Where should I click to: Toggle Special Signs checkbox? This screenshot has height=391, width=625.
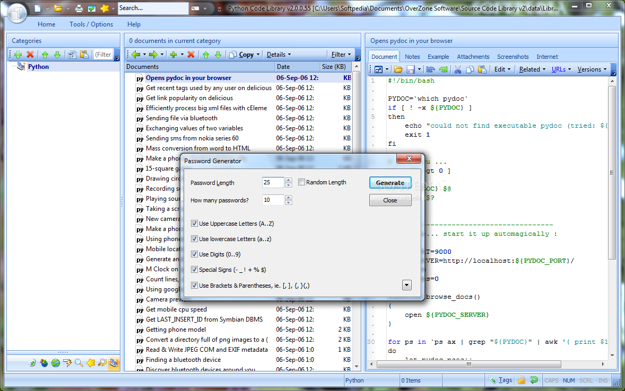click(x=195, y=270)
